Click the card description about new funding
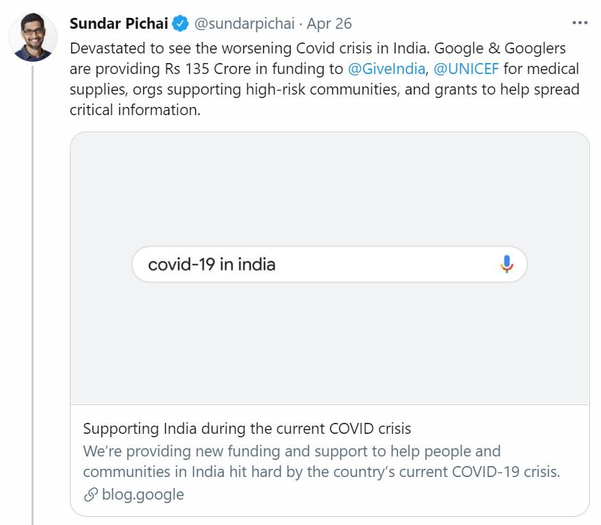This screenshot has height=525, width=601. pos(322,461)
